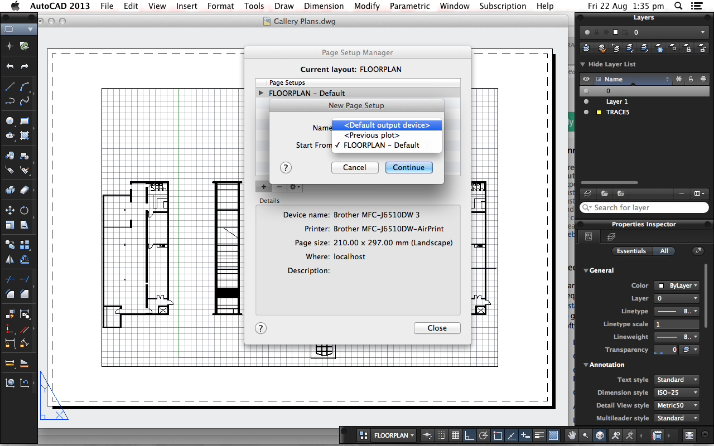Click the layer folder icon below layer list
The width and height of the screenshot is (714, 446).
(x=605, y=193)
